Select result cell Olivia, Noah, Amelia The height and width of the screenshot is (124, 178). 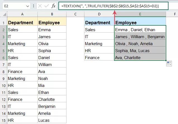click(140, 43)
